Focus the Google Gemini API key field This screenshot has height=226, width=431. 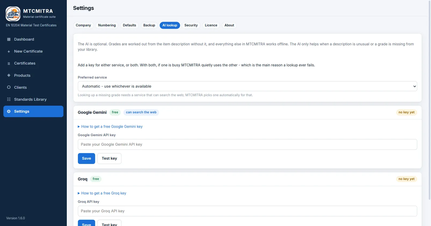pyautogui.click(x=247, y=144)
